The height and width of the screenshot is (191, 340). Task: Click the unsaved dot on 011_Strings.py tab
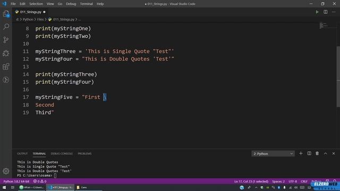(44, 12)
